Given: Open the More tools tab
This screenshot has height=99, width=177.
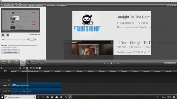Looking at the screenshot, I should [x=42, y=62].
